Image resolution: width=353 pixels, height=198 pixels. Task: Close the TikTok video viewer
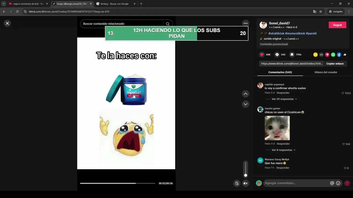pos(7,23)
